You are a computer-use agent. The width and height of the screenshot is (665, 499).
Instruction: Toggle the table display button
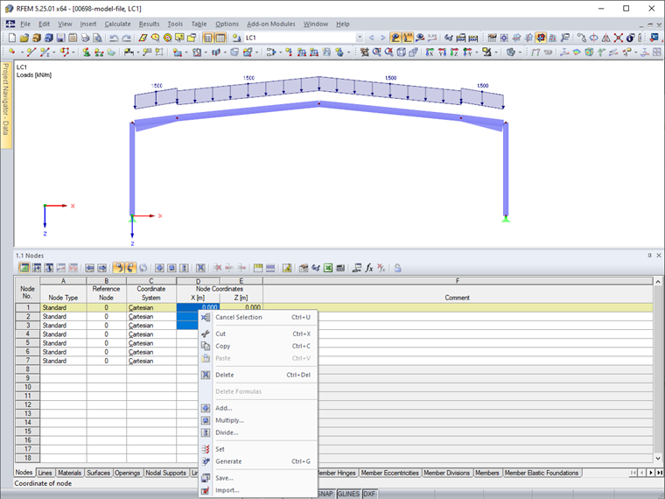[220, 38]
